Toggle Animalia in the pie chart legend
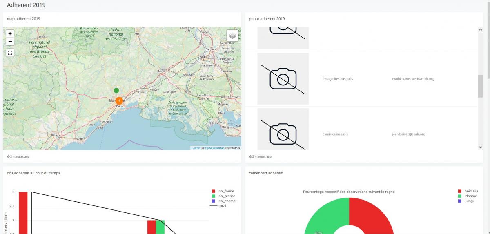 click(468, 191)
